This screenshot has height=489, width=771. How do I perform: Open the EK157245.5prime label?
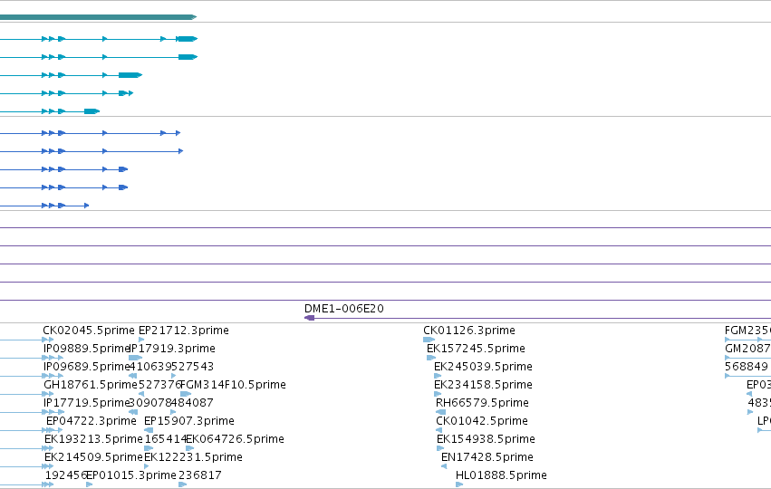pos(476,349)
